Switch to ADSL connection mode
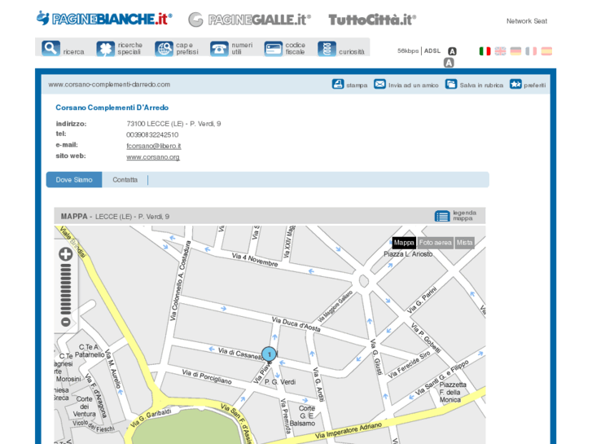 (x=432, y=51)
